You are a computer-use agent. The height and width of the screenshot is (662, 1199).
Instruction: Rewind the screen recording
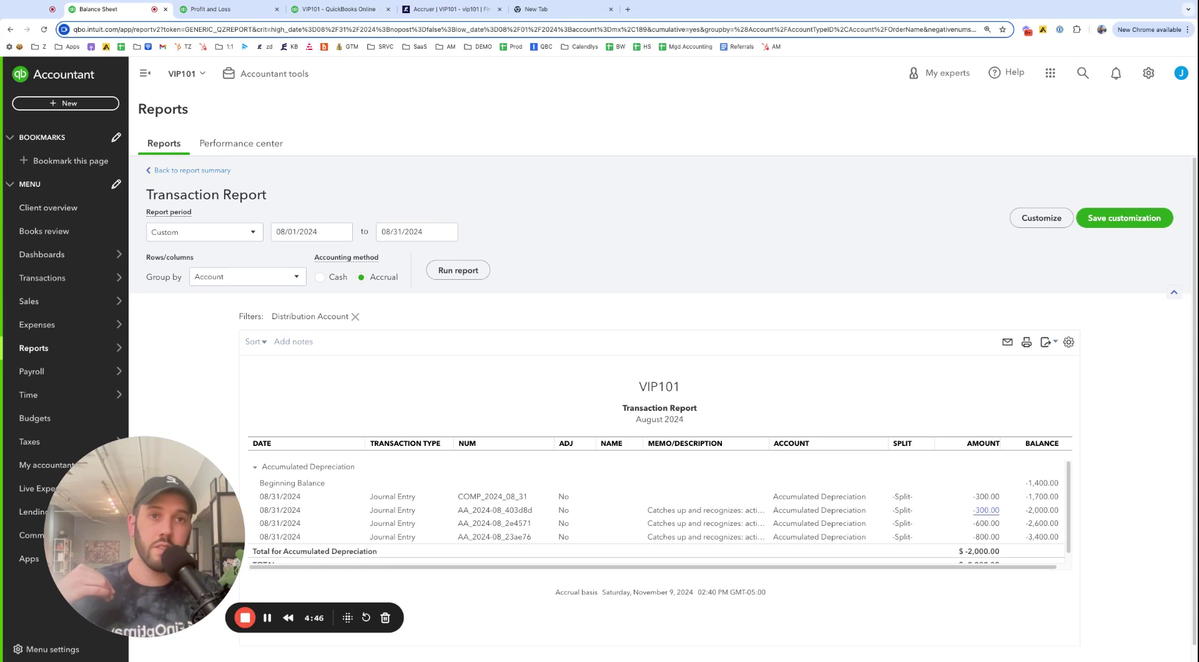click(288, 618)
